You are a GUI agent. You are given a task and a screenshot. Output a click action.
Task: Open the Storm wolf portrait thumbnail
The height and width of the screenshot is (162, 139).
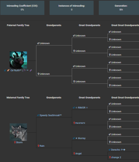click(18, 132)
